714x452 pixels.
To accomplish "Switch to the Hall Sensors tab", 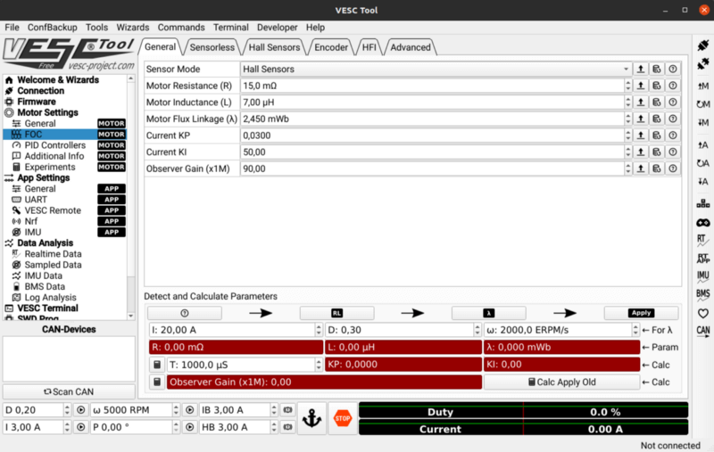I will tap(274, 47).
